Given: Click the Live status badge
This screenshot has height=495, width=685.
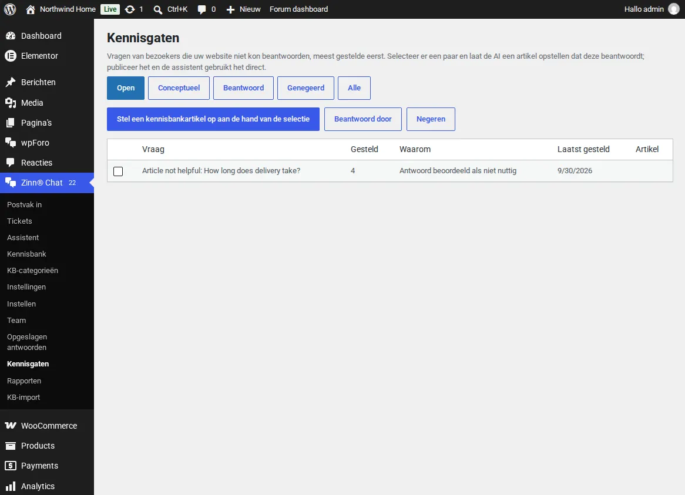Looking at the screenshot, I should (110, 9).
